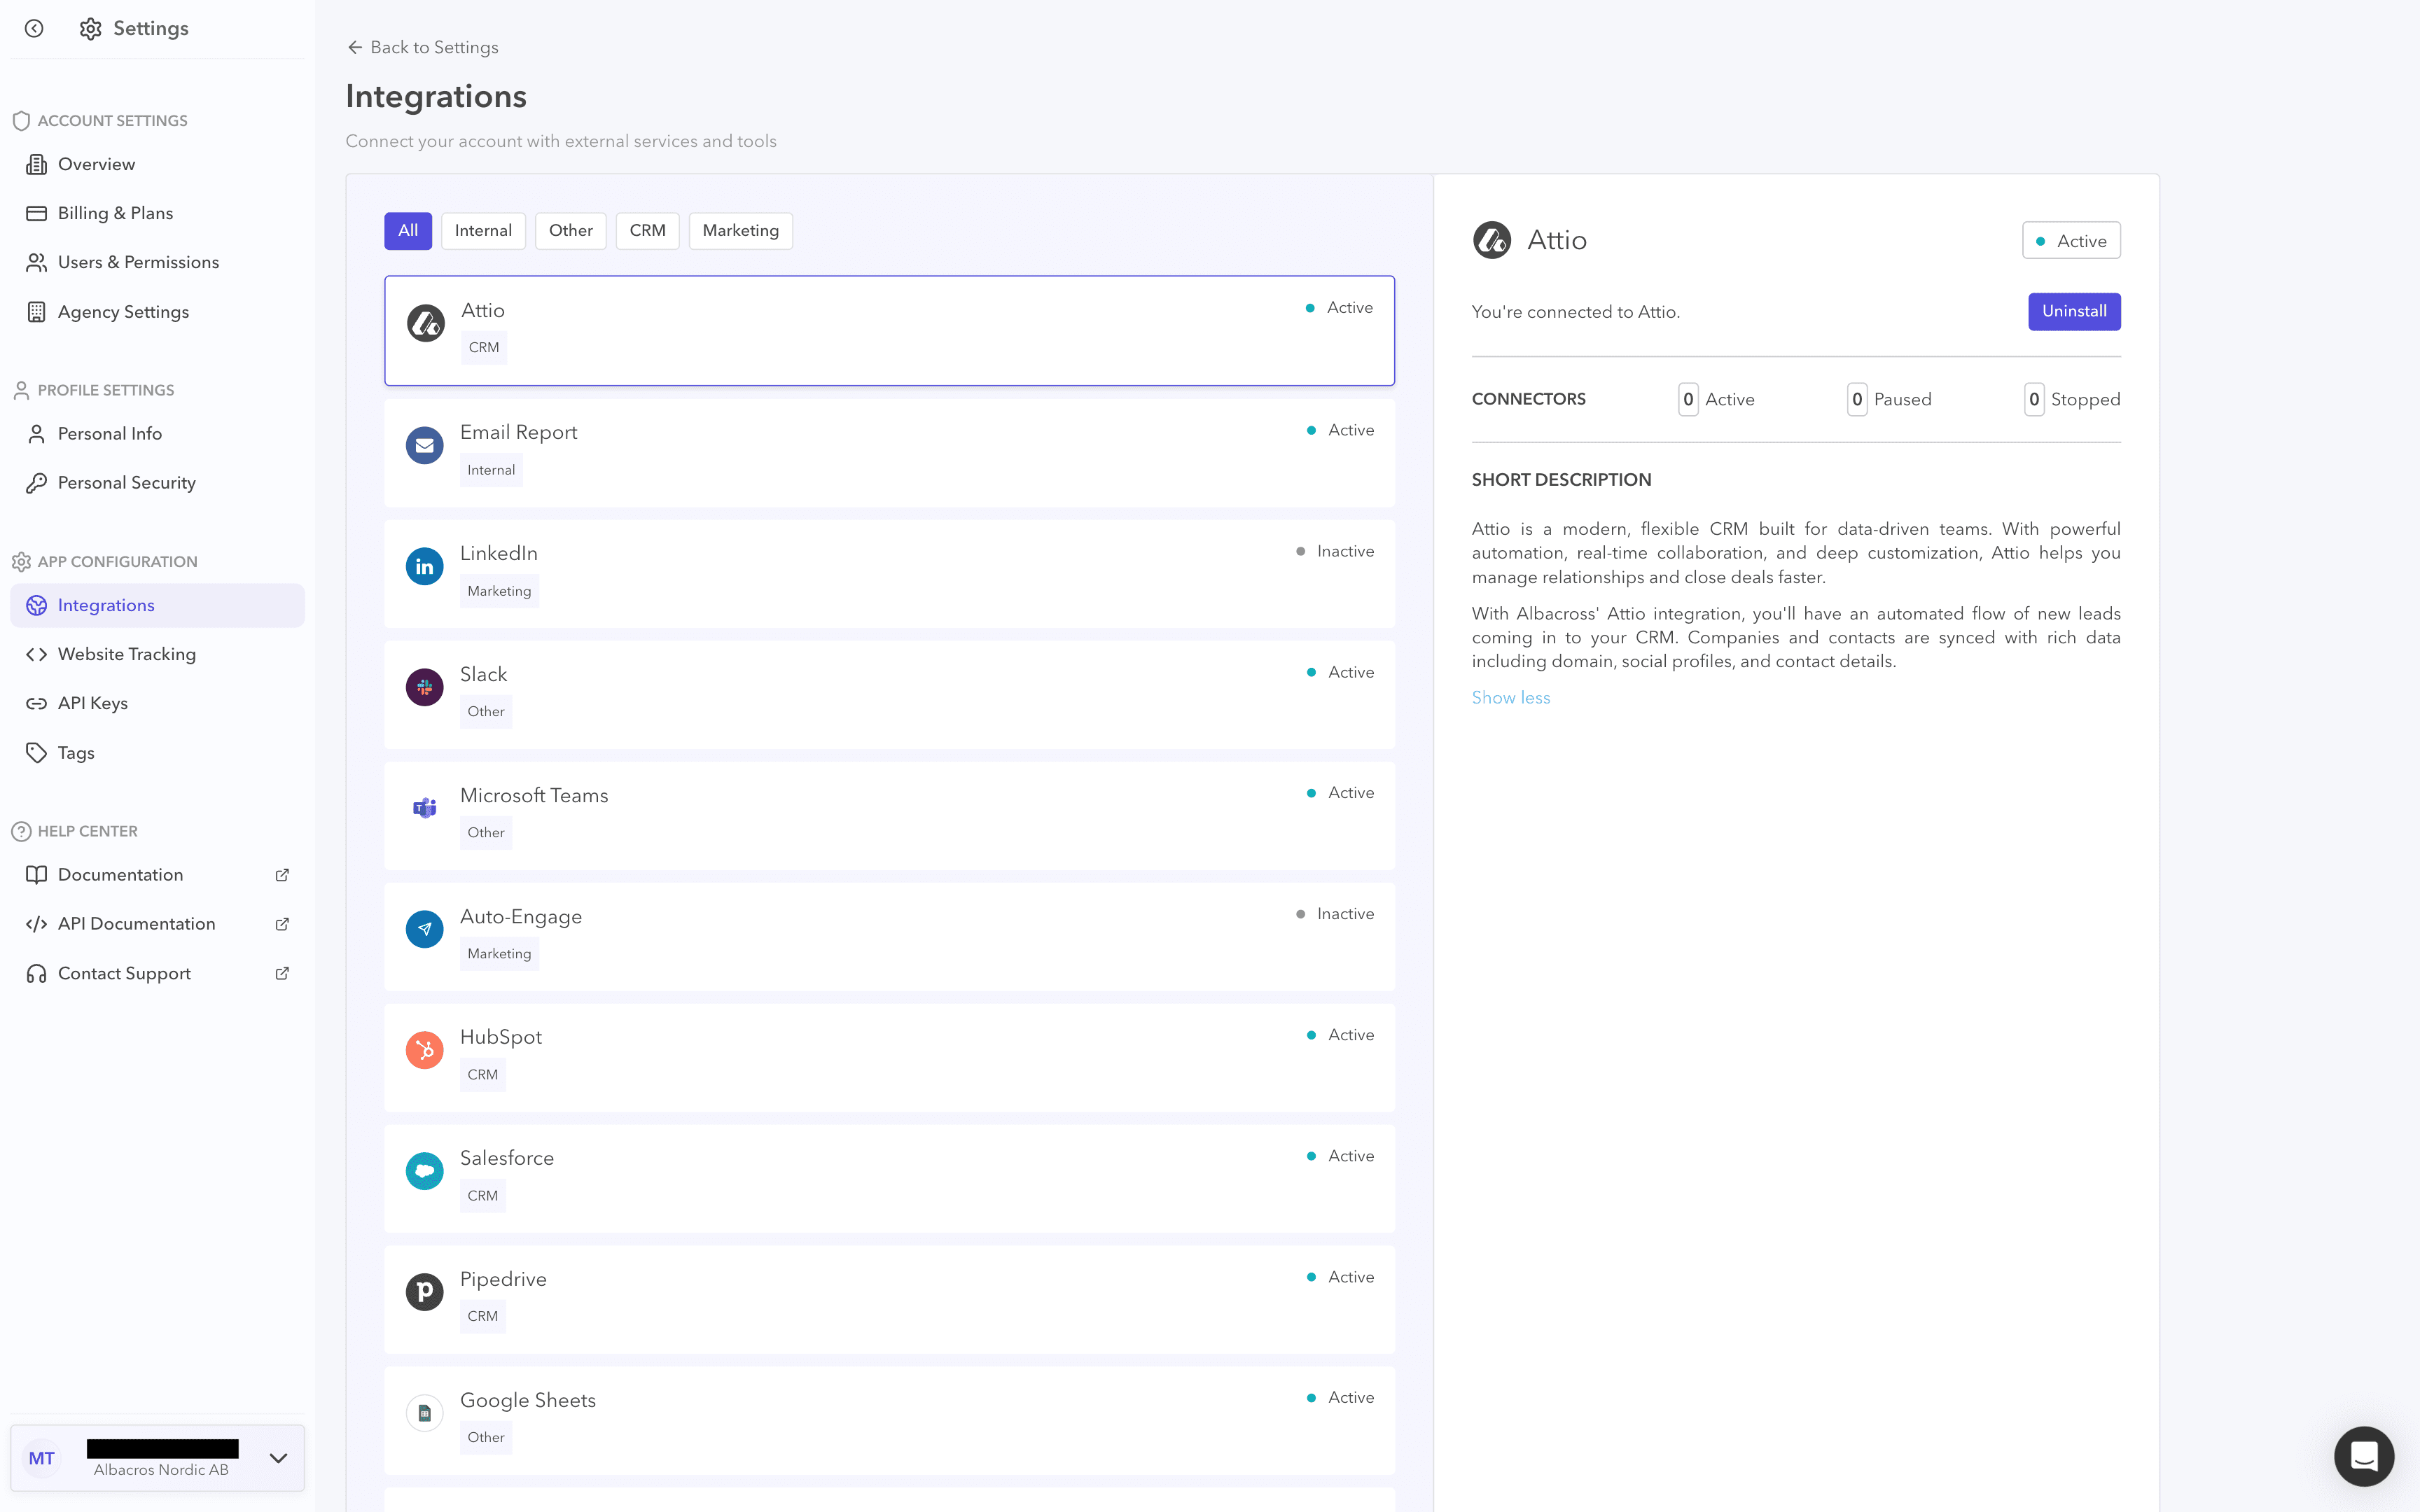Open Personal Info settings
The width and height of the screenshot is (2420, 1512).
158,434
